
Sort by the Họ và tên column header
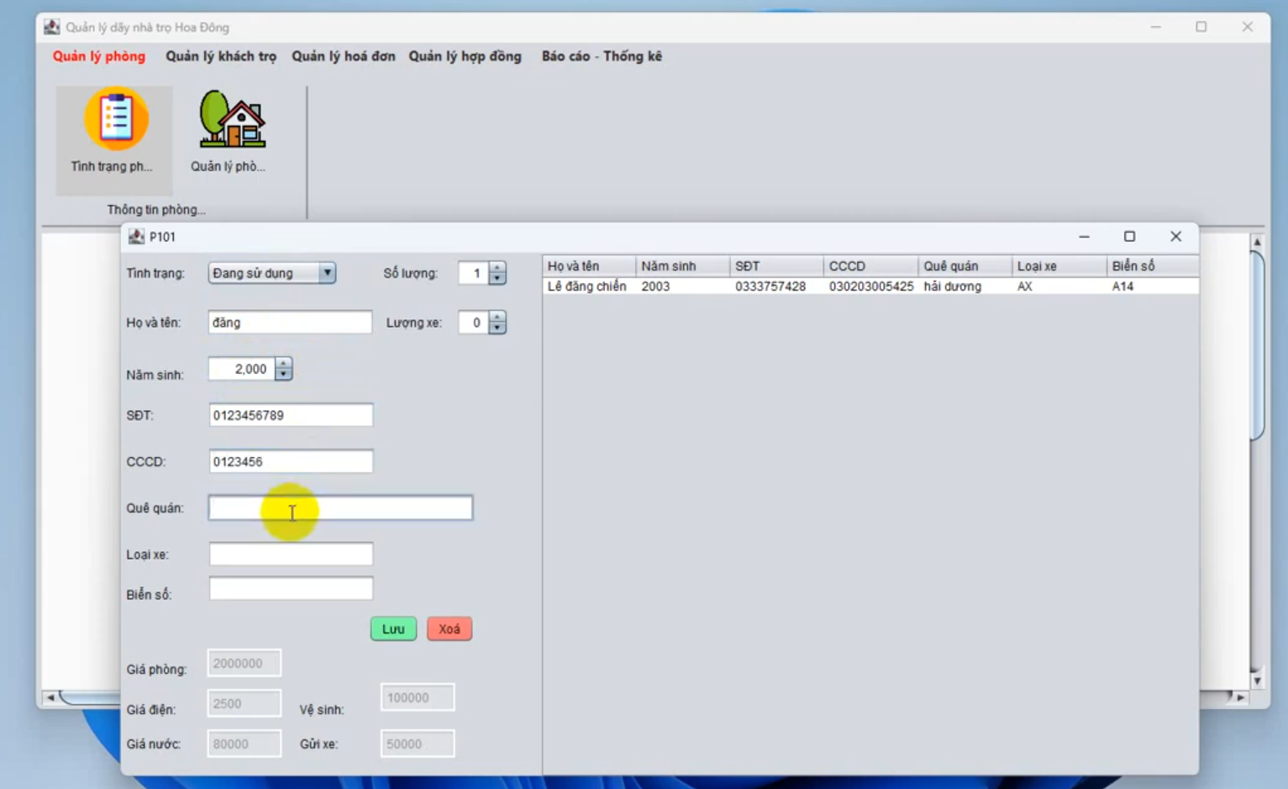tap(590, 266)
